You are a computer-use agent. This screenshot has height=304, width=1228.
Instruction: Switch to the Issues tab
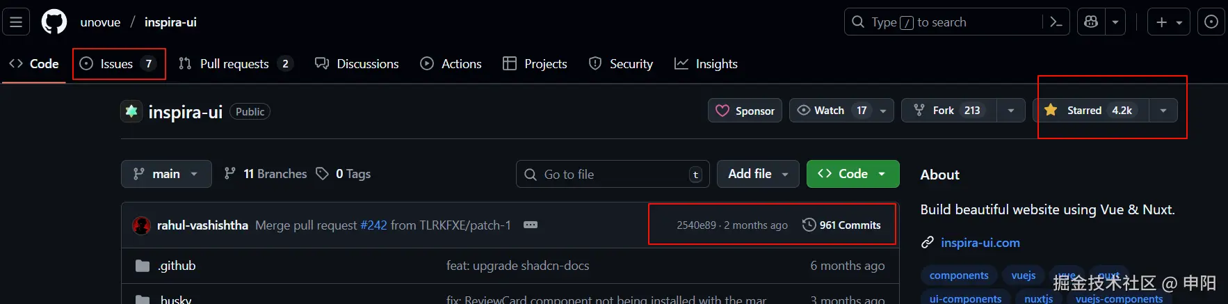117,64
